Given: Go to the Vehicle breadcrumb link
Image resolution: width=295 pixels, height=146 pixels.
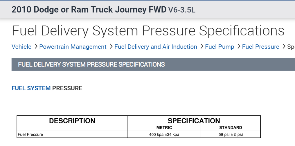Looking at the screenshot, I should pos(21,47).
